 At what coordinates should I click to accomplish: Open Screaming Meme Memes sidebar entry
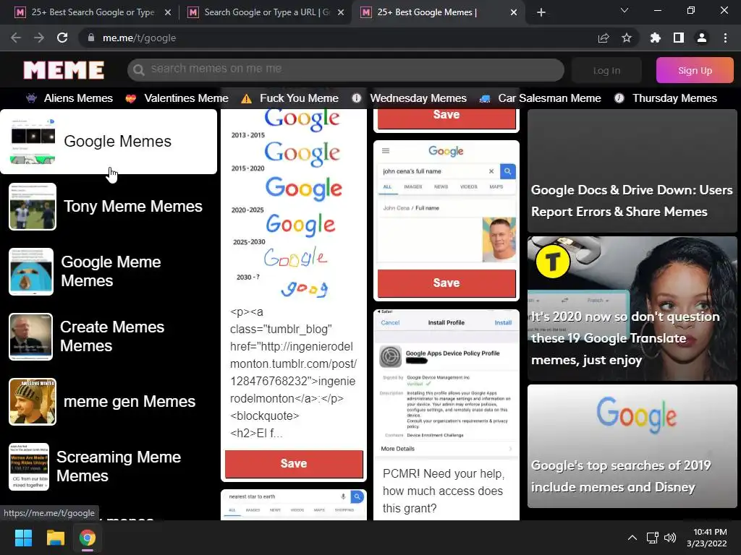tap(109, 467)
